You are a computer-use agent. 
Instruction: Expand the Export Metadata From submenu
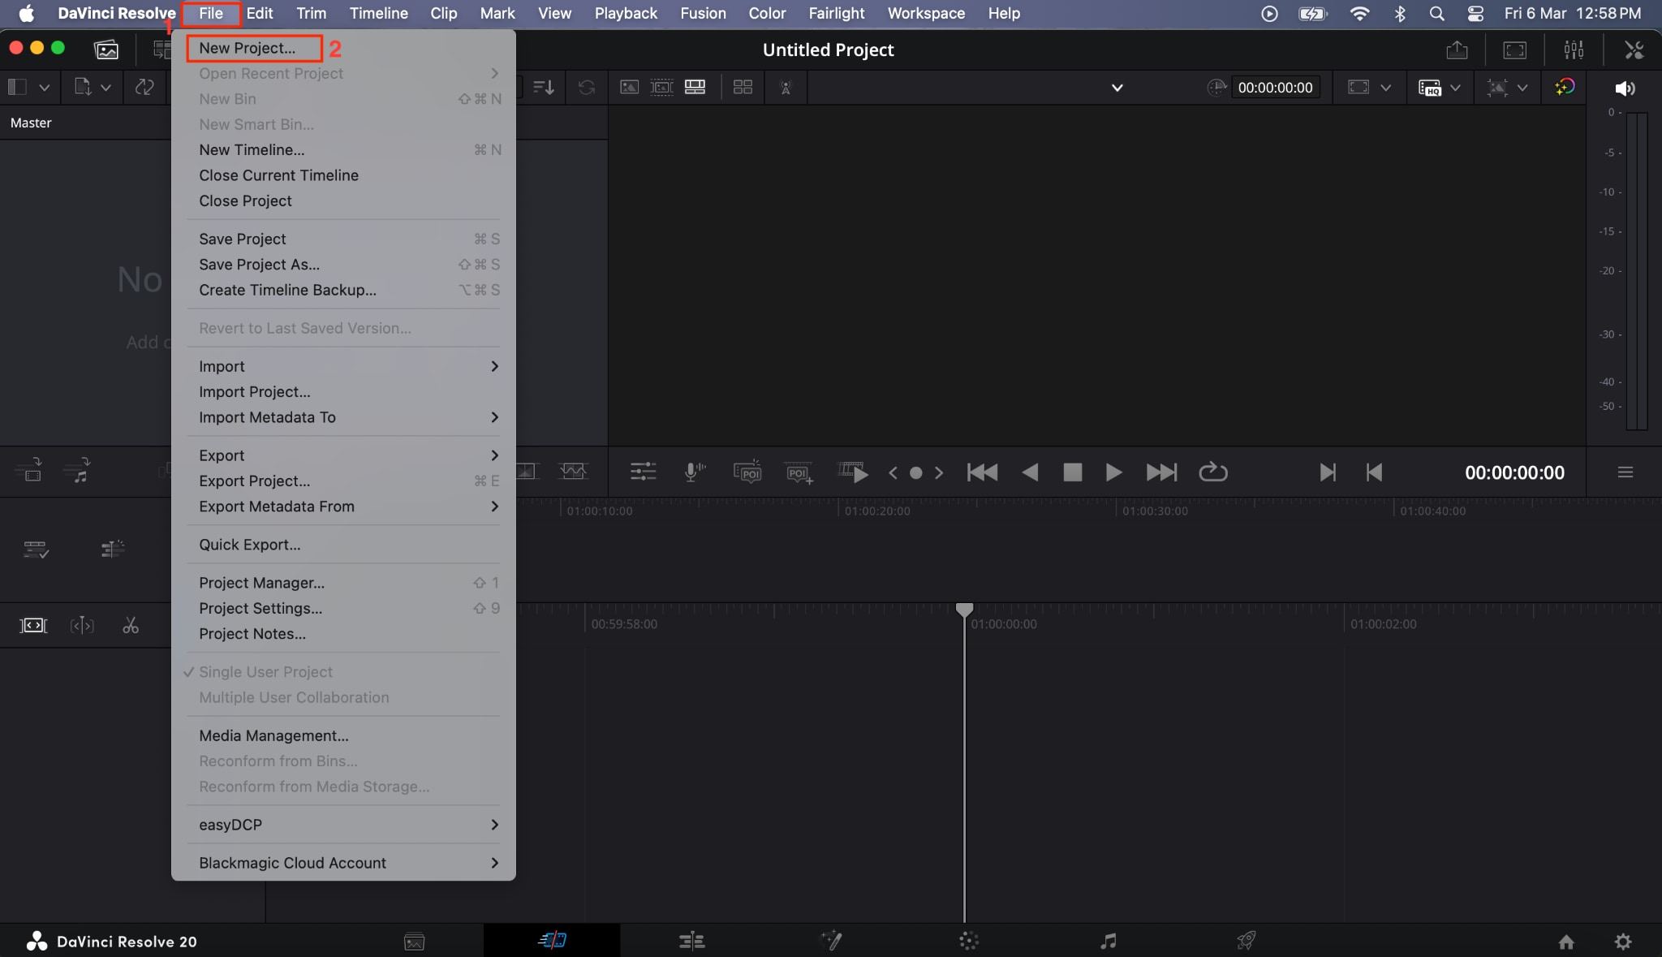click(277, 506)
